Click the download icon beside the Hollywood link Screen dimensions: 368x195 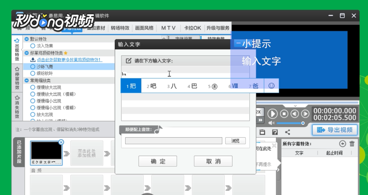[x=33, y=60]
